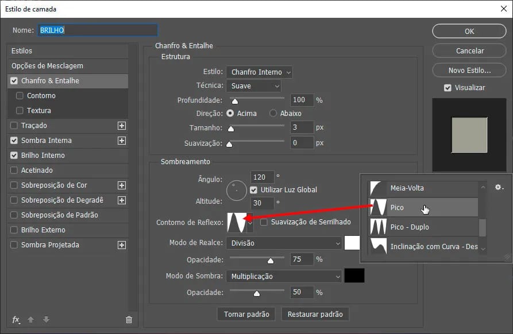Open Modo de Sombra Multiplicação dropdown
Image resolution: width=513 pixels, height=334 pixels.
pos(284,277)
